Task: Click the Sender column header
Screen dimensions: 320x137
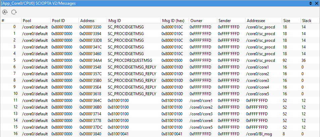Action: click(225, 21)
